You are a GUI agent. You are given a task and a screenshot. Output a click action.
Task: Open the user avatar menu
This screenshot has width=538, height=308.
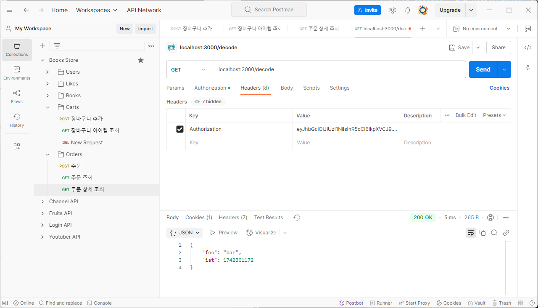pos(423,10)
